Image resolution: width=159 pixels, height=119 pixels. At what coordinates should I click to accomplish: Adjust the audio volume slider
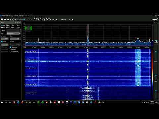[x=22, y=20]
